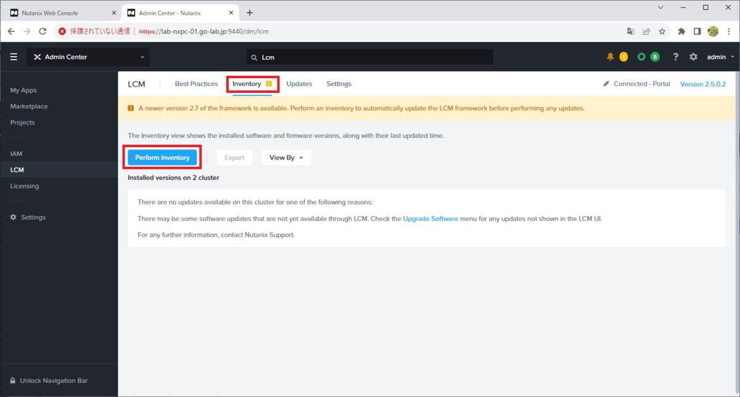Click the Connected - Portal status text

[642, 84]
